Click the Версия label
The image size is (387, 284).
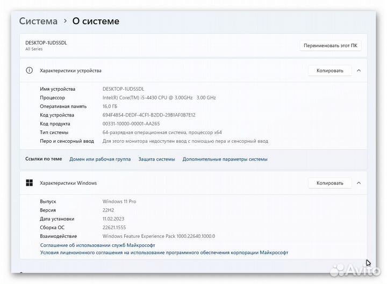point(48,210)
